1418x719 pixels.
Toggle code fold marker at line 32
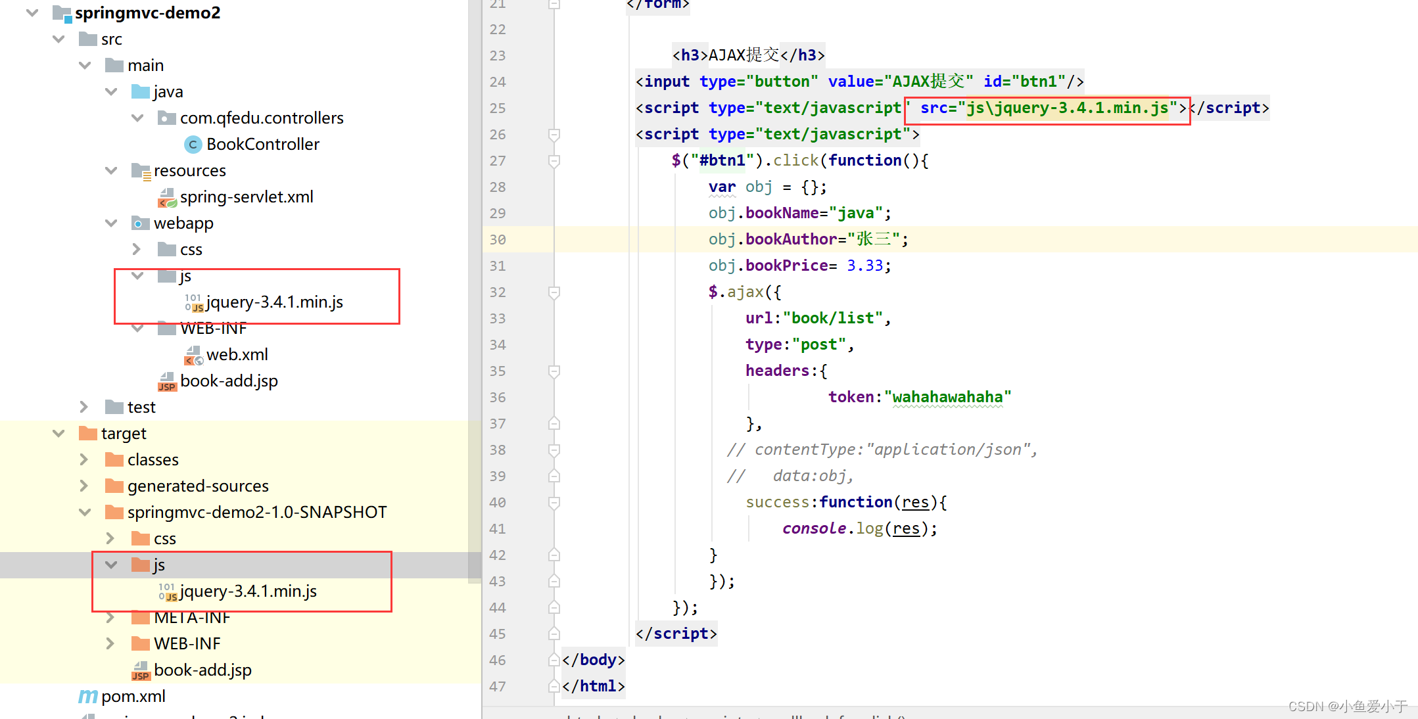pos(554,292)
